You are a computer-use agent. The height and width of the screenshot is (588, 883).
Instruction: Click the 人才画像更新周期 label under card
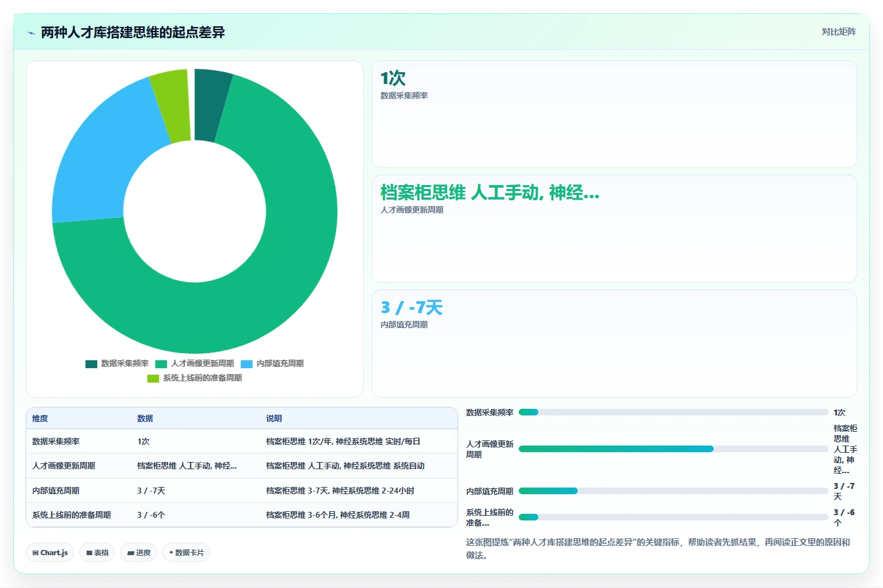click(412, 210)
